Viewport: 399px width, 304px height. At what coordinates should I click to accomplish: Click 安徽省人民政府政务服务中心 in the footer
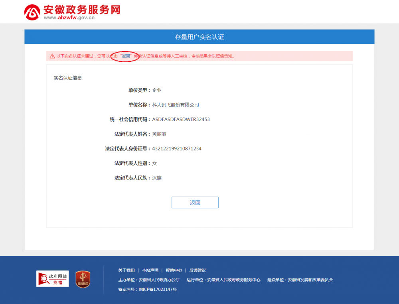(233, 280)
